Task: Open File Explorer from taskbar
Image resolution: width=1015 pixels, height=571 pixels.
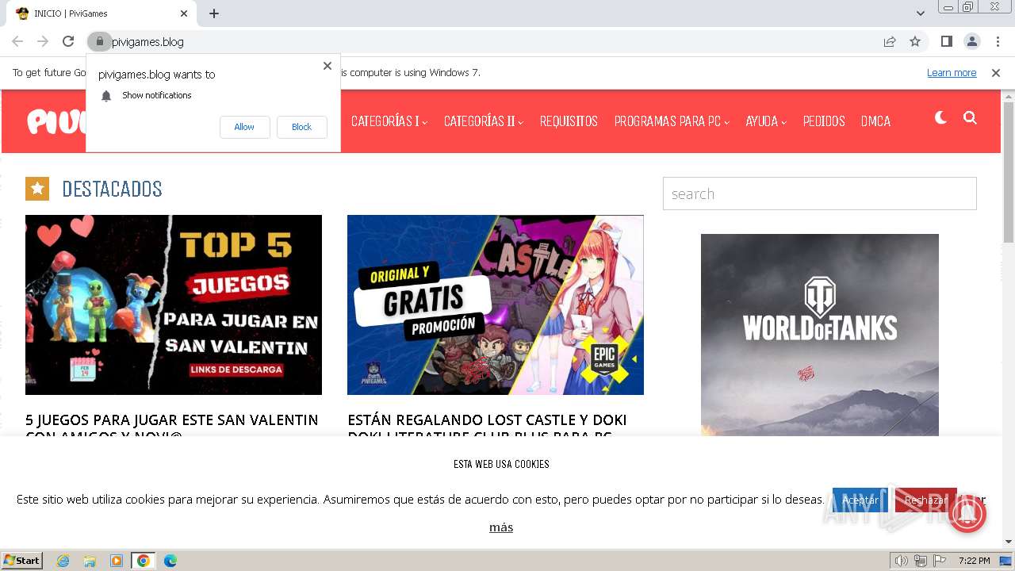Action: [x=90, y=561]
